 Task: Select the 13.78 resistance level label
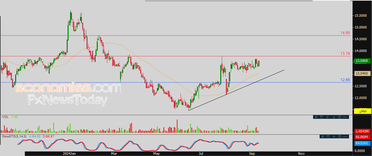click(345, 54)
